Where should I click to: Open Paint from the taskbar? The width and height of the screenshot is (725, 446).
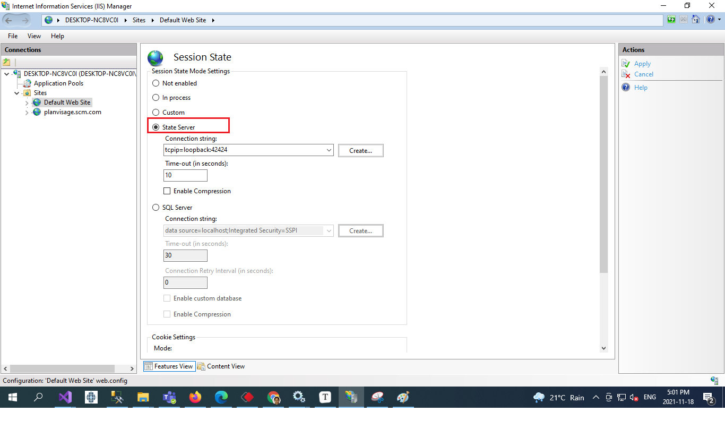point(403,397)
